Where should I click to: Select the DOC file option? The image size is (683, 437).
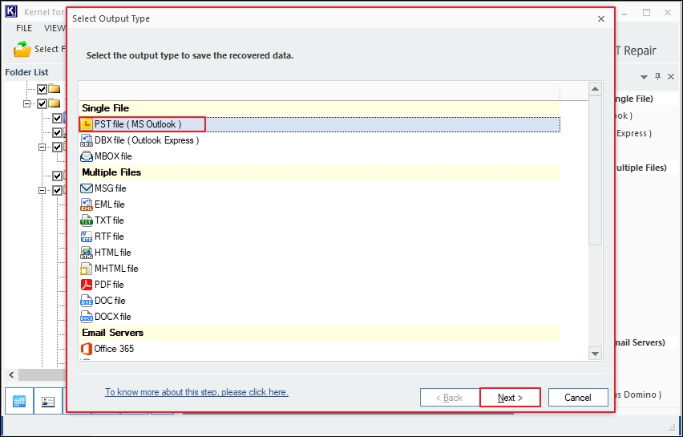coord(319,301)
